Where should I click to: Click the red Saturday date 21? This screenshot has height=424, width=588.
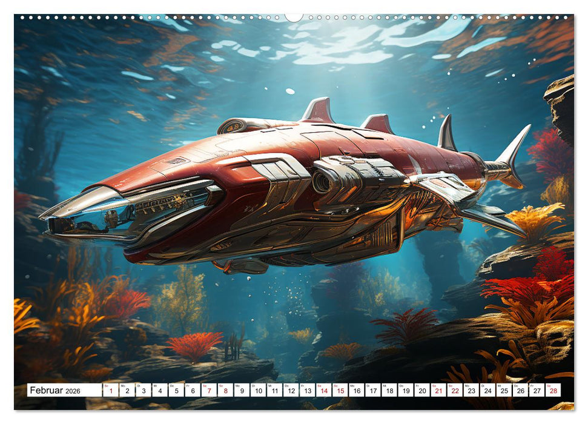(437, 393)
